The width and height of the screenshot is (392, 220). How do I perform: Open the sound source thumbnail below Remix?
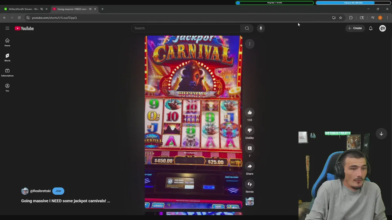click(250, 201)
